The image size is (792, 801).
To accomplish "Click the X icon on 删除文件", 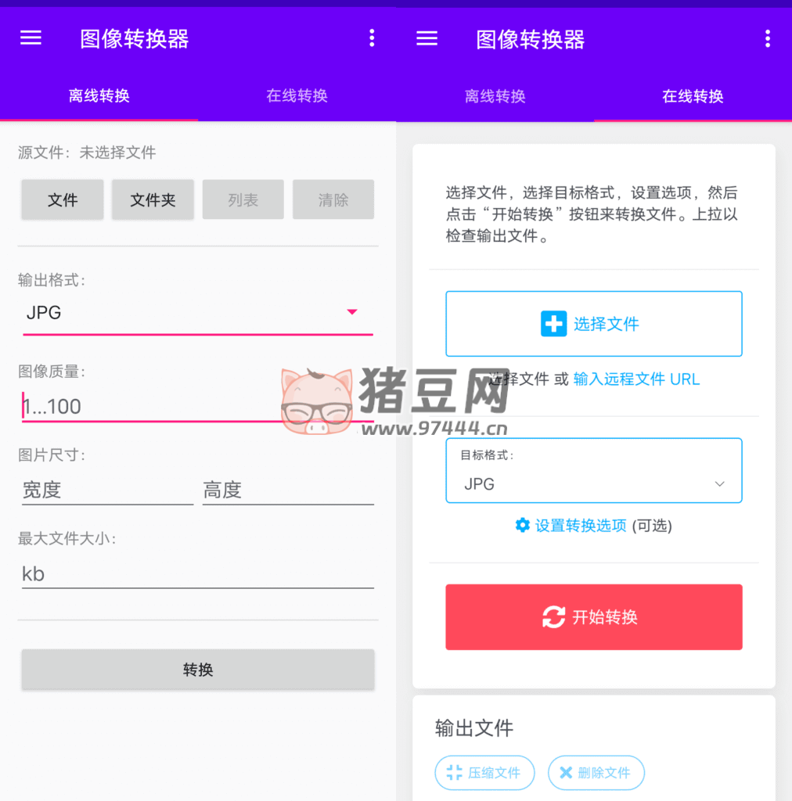I will [x=566, y=773].
